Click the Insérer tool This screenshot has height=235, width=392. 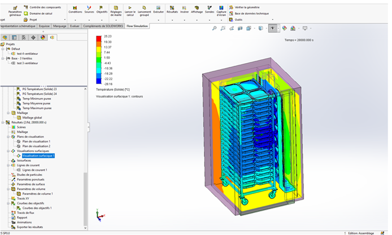[184, 10]
